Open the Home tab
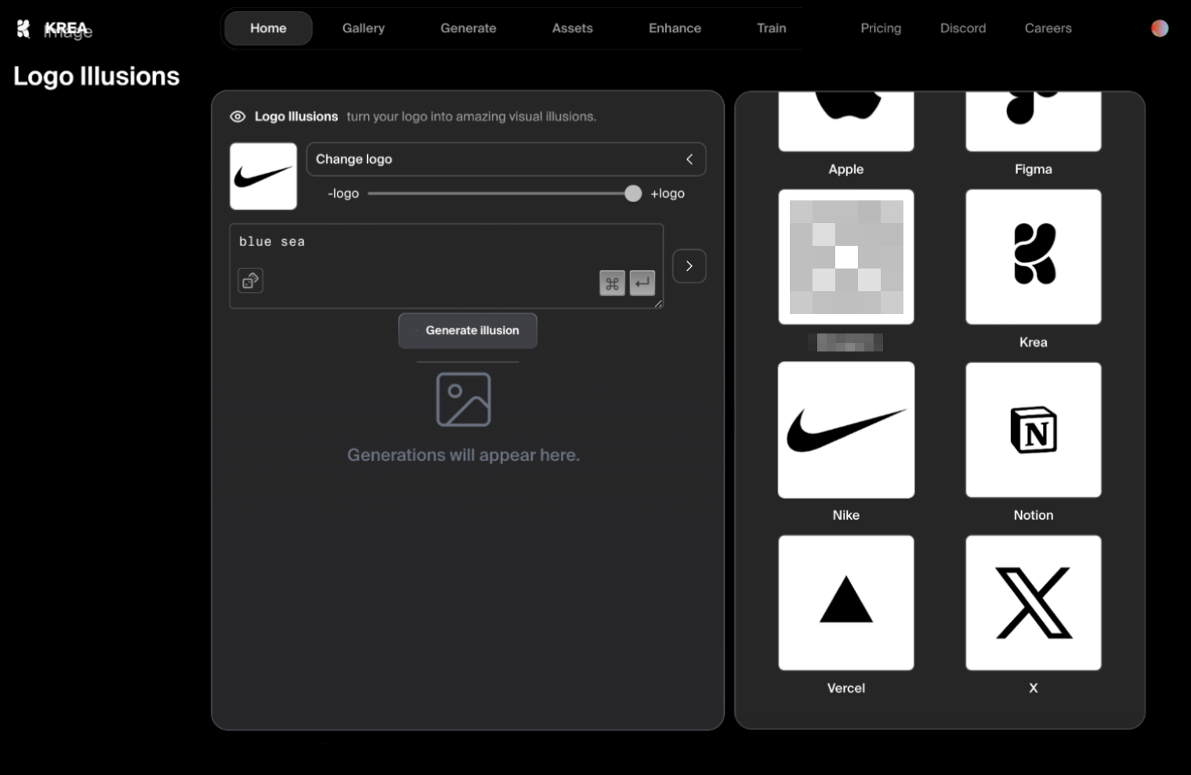Viewport: 1191px width, 775px height. click(x=268, y=28)
